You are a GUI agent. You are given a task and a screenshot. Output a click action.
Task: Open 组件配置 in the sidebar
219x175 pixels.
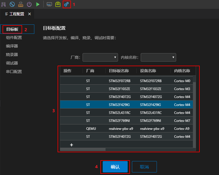point(14,37)
